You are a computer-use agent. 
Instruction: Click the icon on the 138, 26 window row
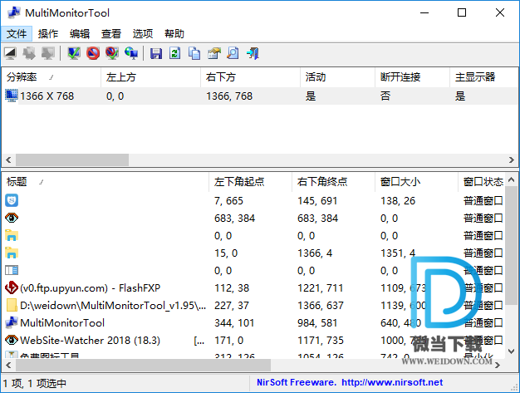click(x=12, y=200)
